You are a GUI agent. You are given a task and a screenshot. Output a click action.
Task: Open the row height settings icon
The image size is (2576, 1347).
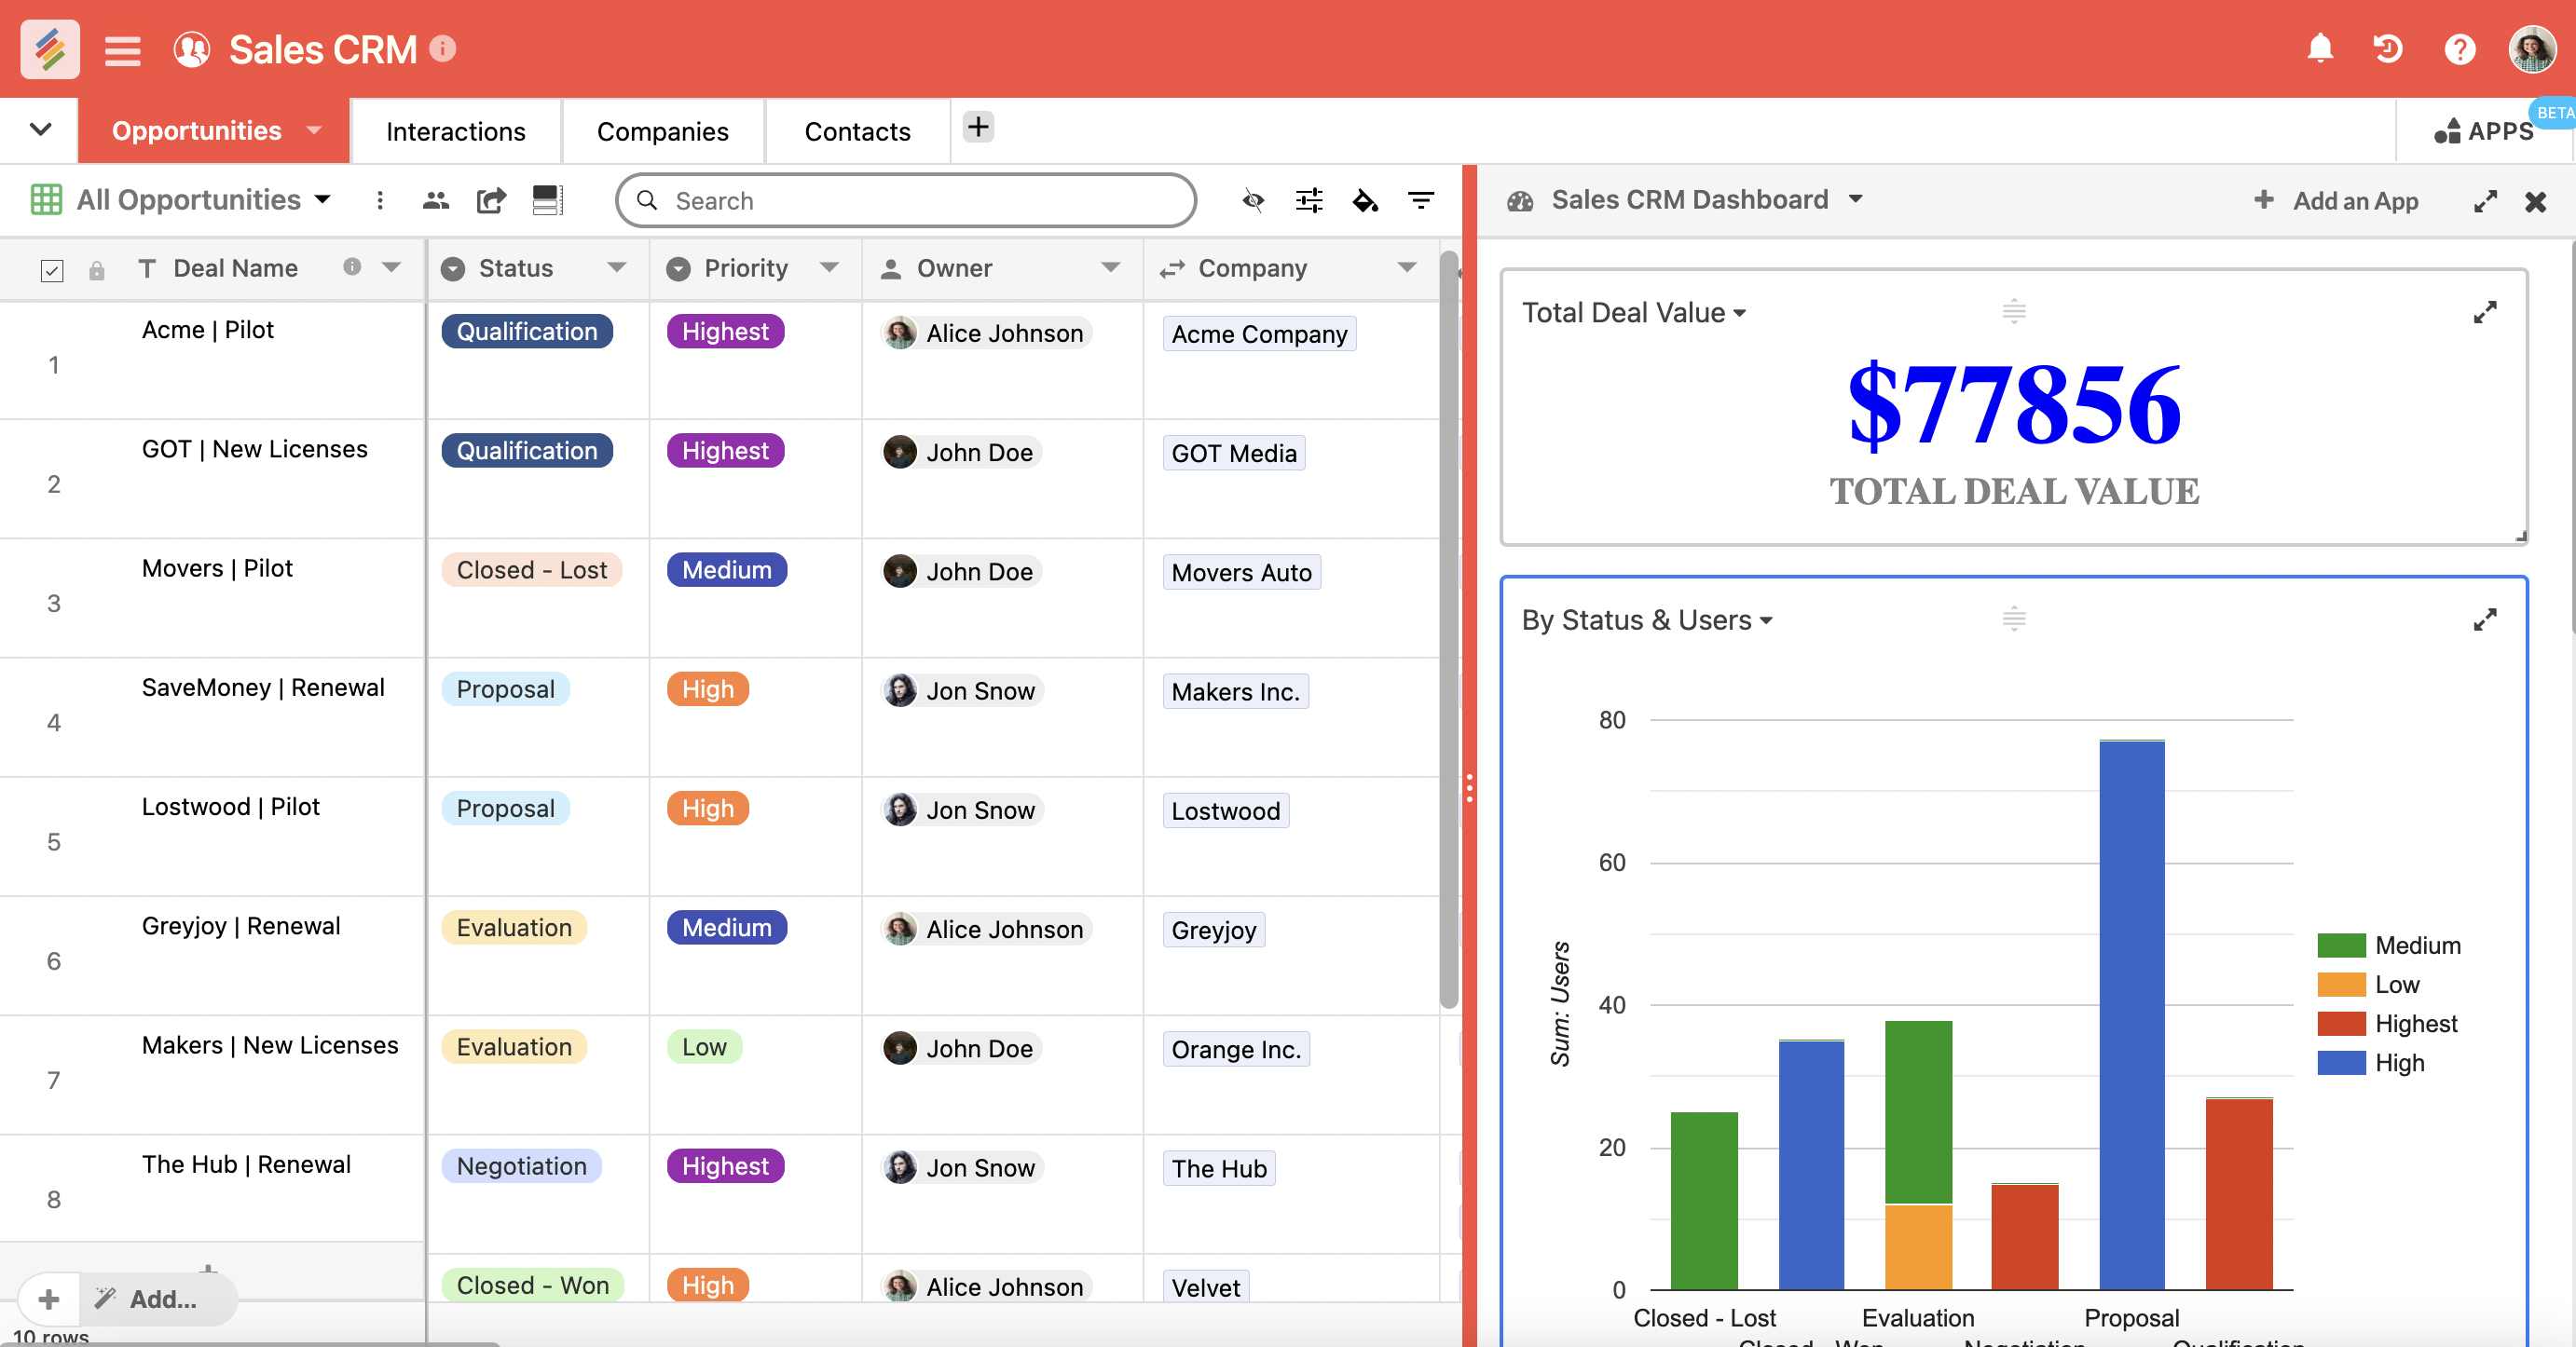tap(548, 200)
